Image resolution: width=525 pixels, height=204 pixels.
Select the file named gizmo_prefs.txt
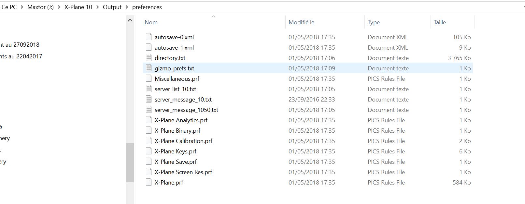click(174, 68)
